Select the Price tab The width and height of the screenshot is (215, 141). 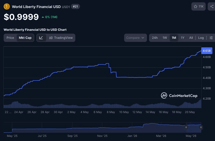coord(10,38)
